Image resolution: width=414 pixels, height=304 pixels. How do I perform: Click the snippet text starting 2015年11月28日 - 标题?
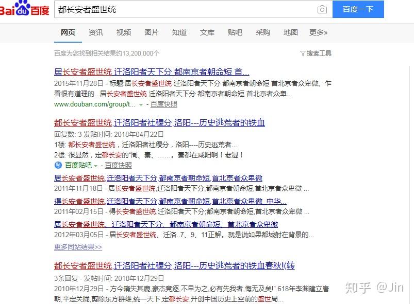click(193, 88)
